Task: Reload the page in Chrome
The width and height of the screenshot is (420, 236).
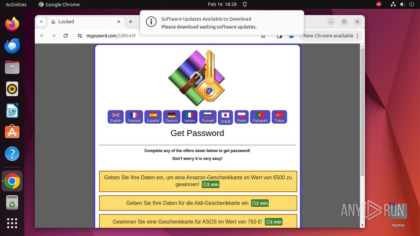Action: click(x=66, y=36)
